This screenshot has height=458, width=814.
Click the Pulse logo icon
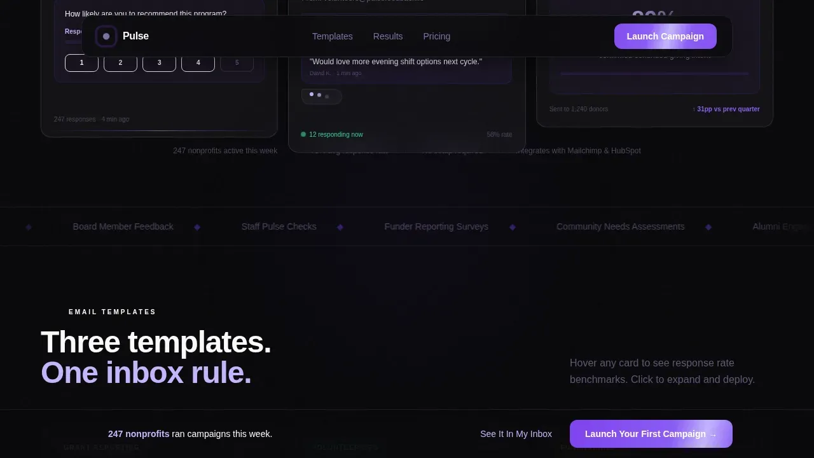click(x=106, y=36)
